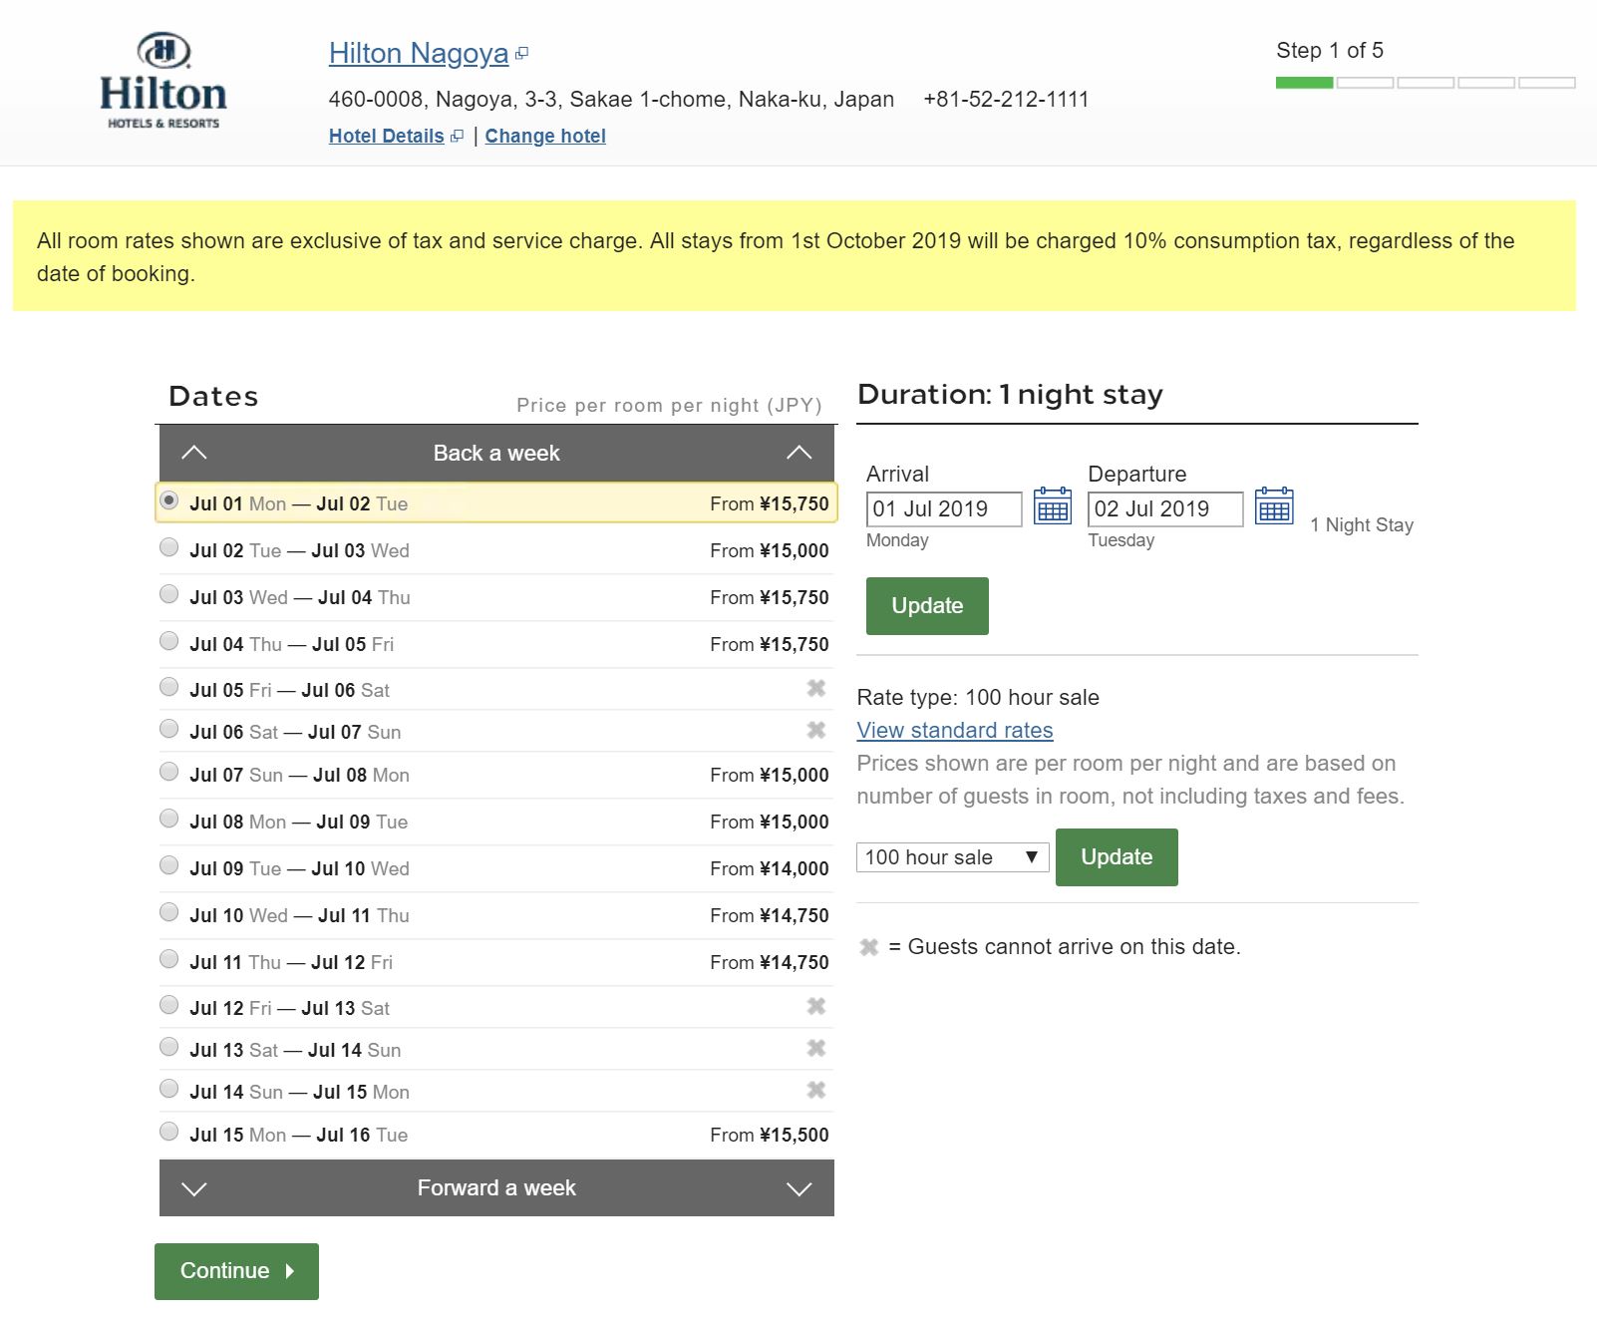Select Jul 09 Tue to Jul 10 radio

(x=169, y=865)
